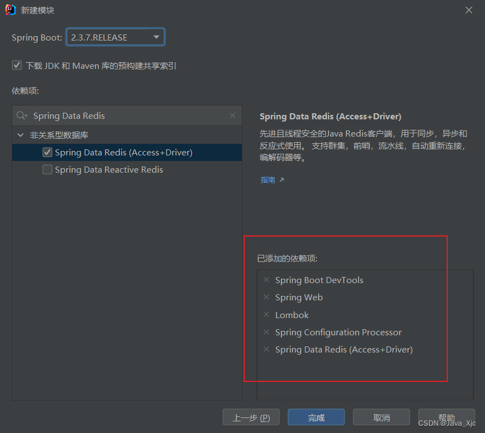The width and height of the screenshot is (485, 433).
Task: Select Spring Boot DevTools in added list
Action: tap(319, 280)
